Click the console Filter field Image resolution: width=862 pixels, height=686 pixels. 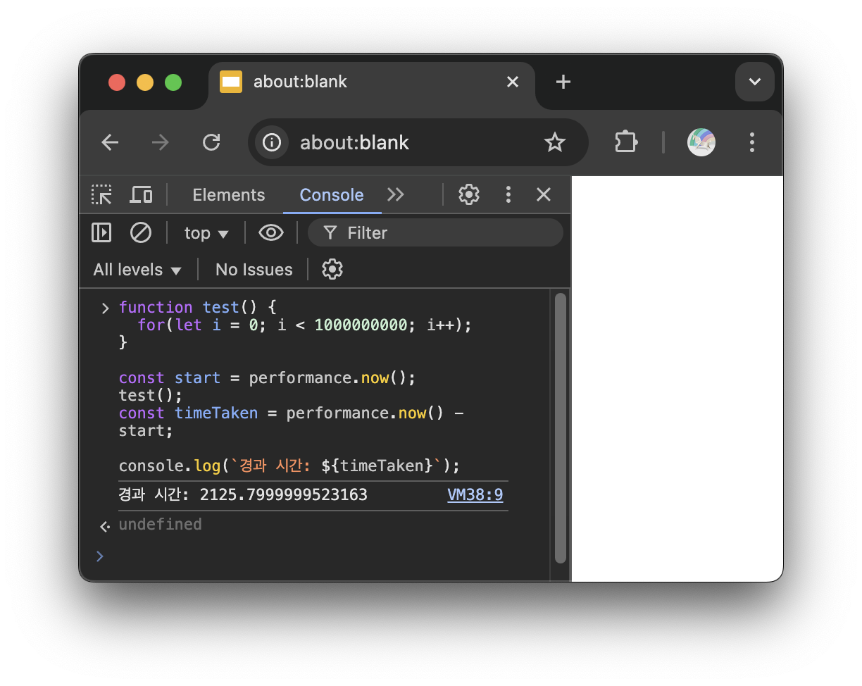[x=435, y=233]
